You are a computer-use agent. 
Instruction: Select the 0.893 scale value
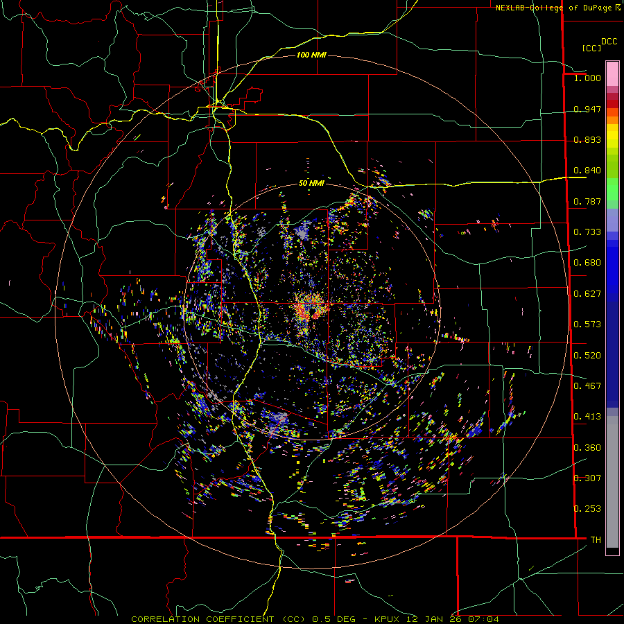click(587, 139)
